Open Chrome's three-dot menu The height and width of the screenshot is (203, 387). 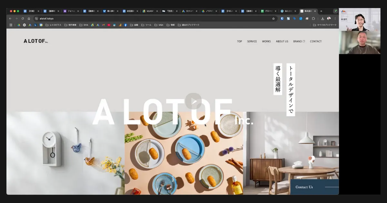pyautogui.click(x=335, y=19)
